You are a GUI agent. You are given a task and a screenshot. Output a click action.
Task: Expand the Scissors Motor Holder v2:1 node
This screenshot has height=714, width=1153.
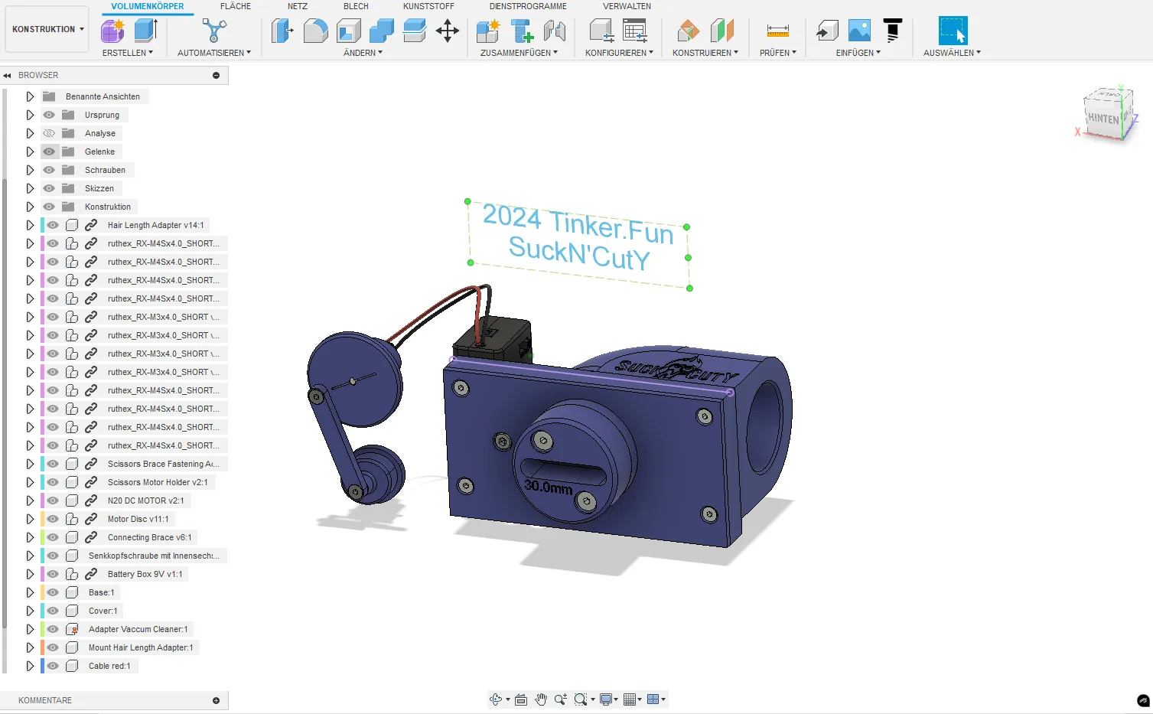30,482
